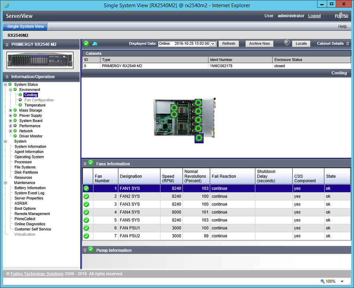Click the Fujitsu logo in the header
Screen dimensions: 354x288
pyautogui.click(x=341, y=16)
